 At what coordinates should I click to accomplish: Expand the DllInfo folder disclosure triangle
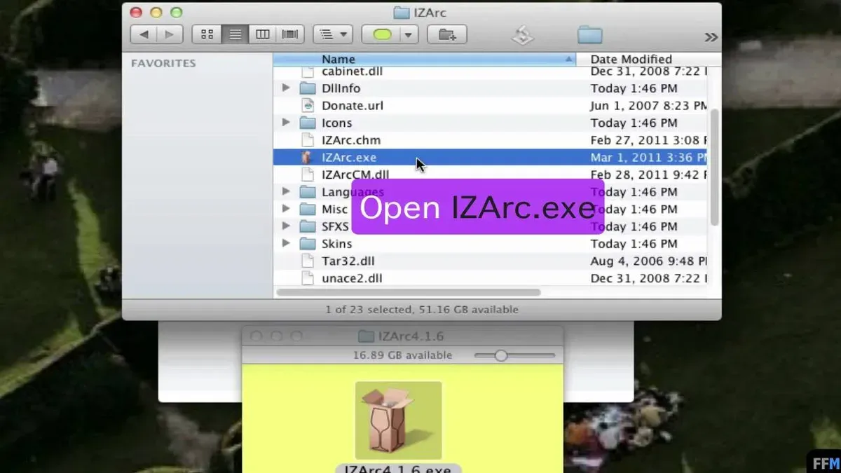[286, 88]
